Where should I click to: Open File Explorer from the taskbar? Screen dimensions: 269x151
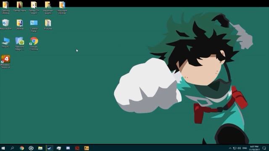pyautogui.click(x=40, y=148)
